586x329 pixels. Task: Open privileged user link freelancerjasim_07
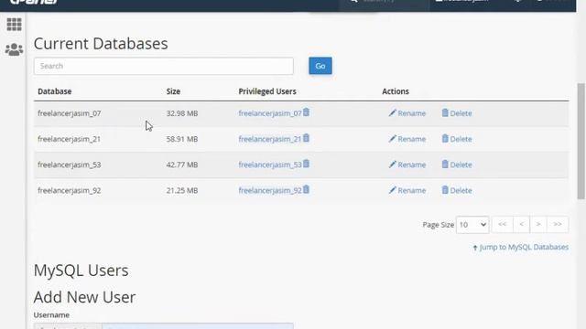pos(270,113)
